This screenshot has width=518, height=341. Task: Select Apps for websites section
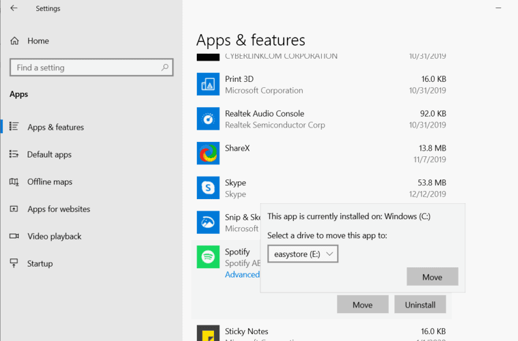coord(58,209)
